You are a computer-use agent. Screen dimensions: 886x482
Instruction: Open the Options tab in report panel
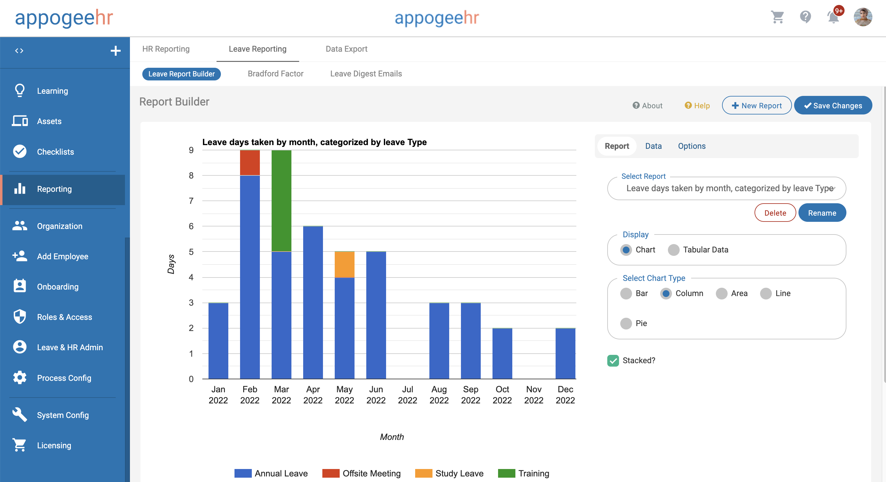pyautogui.click(x=691, y=146)
